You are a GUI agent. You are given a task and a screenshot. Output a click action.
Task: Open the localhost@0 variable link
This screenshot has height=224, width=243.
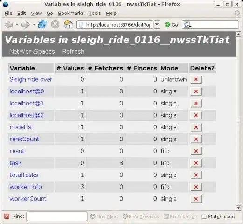pyautogui.click(x=27, y=91)
